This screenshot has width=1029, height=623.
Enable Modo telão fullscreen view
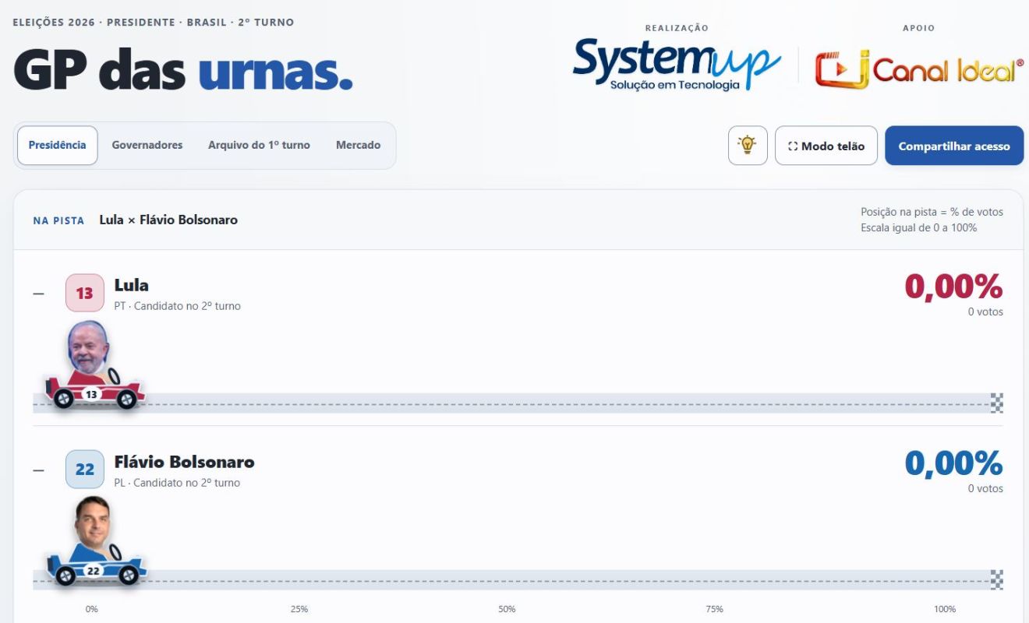(826, 146)
